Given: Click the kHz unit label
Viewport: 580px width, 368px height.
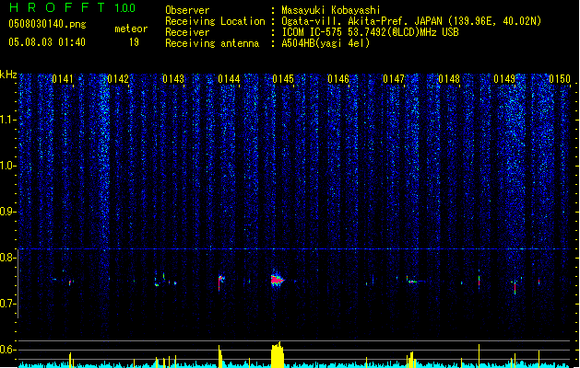Looking at the screenshot, I should coord(8,75).
